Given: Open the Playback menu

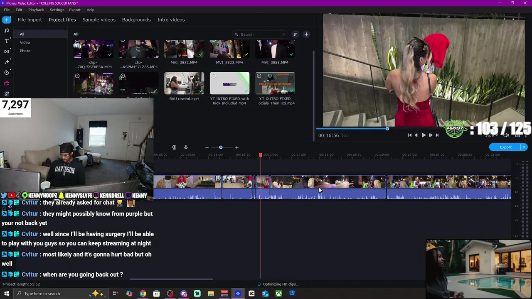Looking at the screenshot, I should pyautogui.click(x=36, y=10).
